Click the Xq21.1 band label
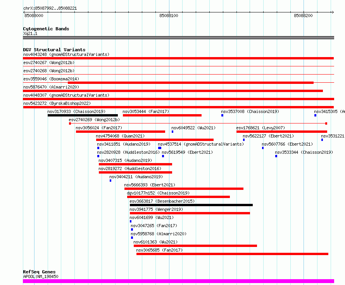Viewport: 345px width, 285px height. 30,33
